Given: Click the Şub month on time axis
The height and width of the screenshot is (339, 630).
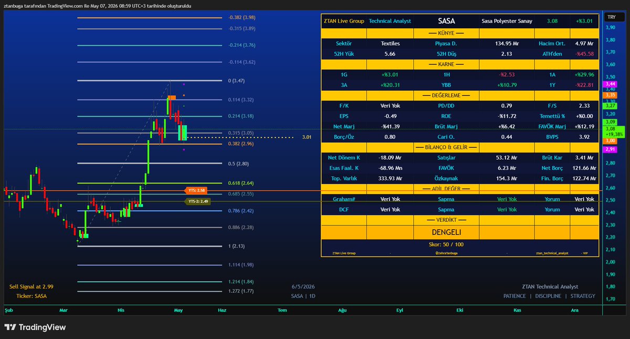Looking at the screenshot, I should 8,310.
